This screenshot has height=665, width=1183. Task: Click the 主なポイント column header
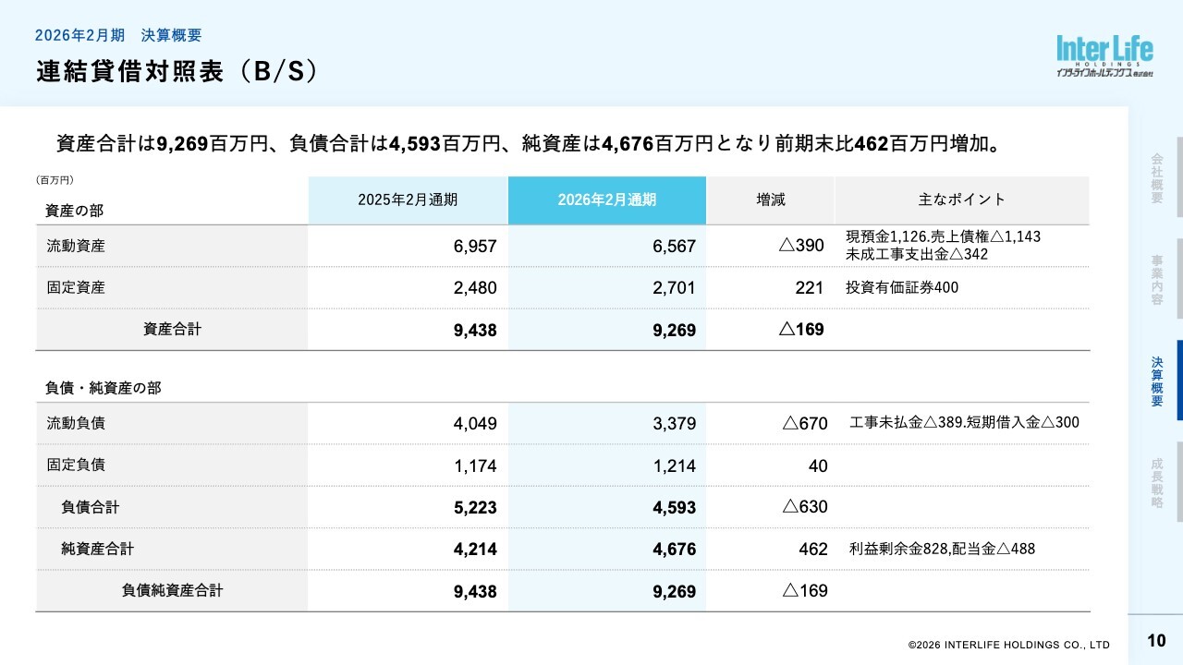pos(961,199)
